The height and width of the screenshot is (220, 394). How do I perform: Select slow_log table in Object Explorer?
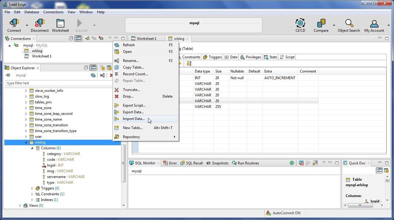(x=42, y=96)
